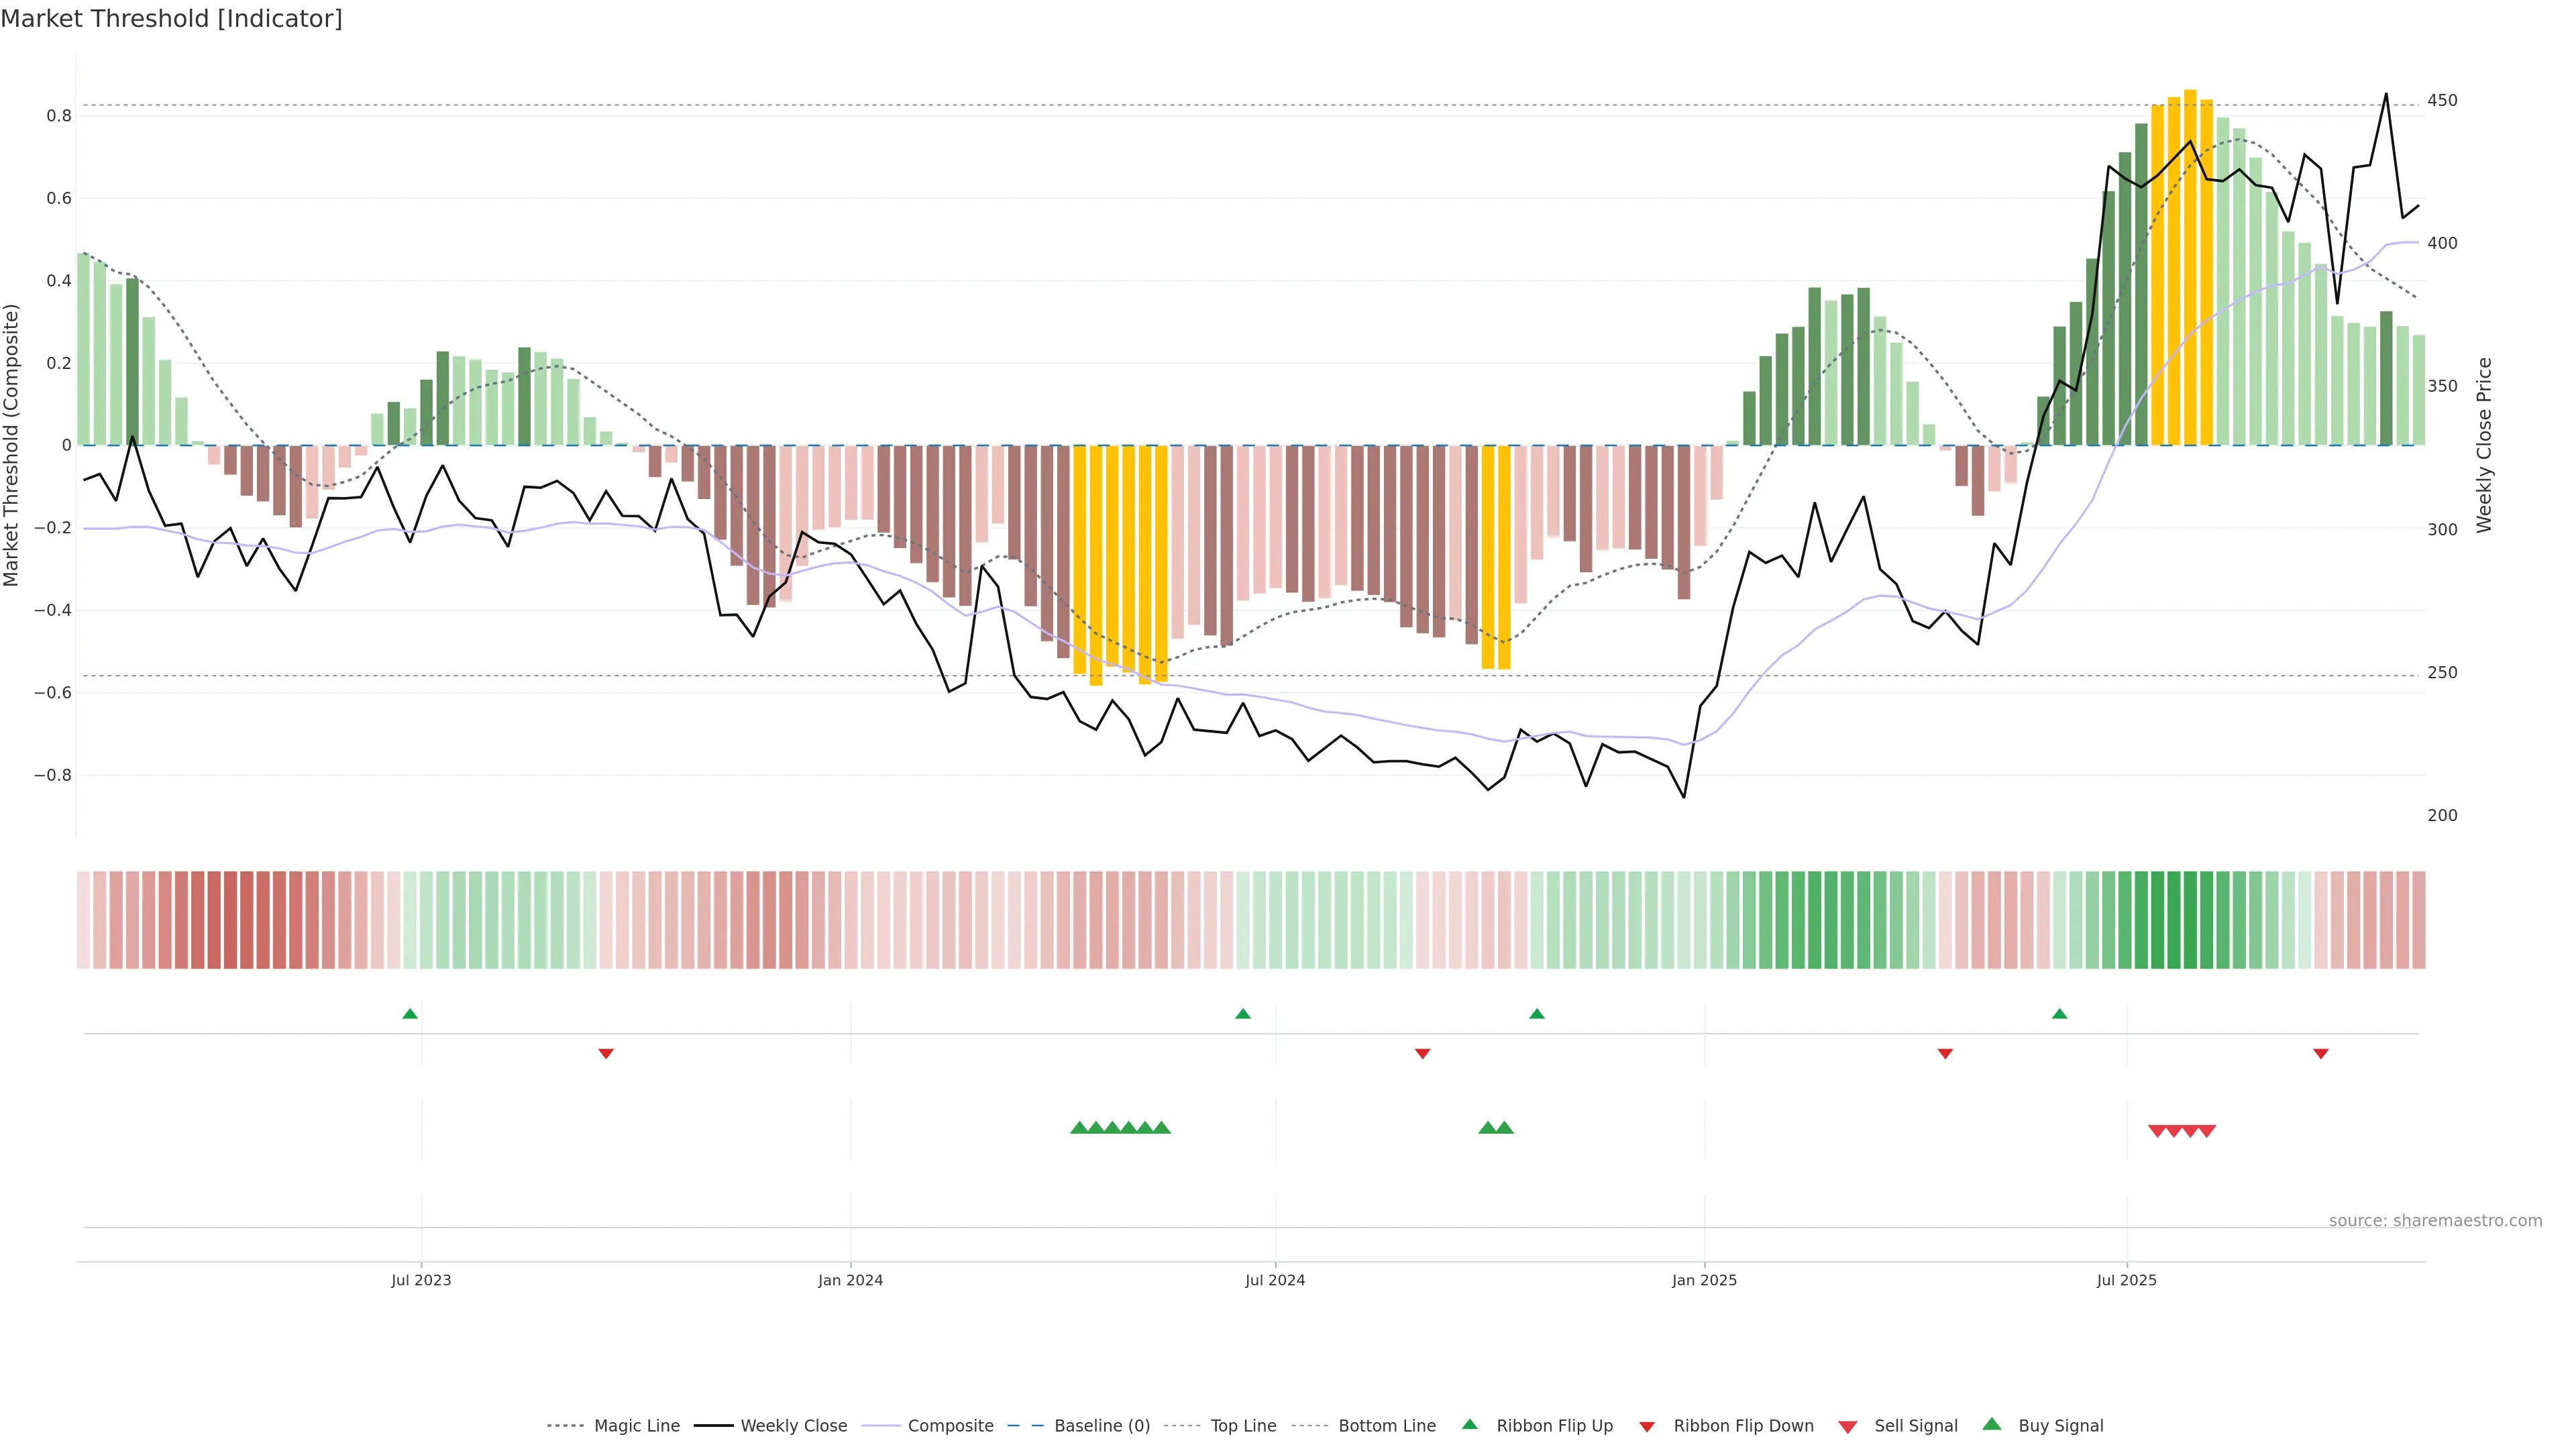Click the Jan 2025 x-axis label
This screenshot has width=2576, height=1449.
pos(1704,1280)
